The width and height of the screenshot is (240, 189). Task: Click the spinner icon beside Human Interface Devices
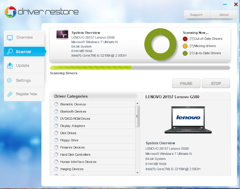coord(56,161)
